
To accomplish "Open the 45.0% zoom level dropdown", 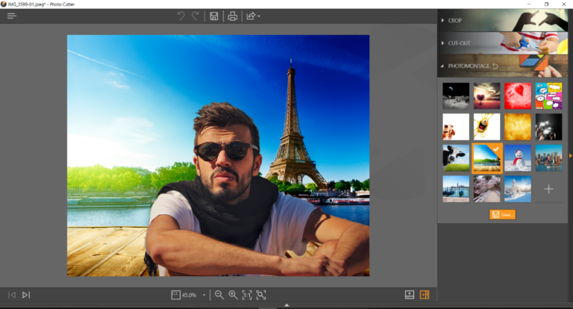I will click(x=204, y=295).
